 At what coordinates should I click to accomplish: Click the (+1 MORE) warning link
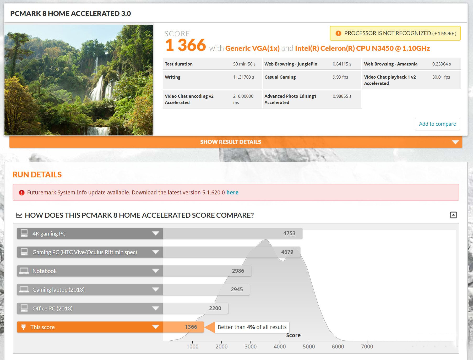[444, 34]
